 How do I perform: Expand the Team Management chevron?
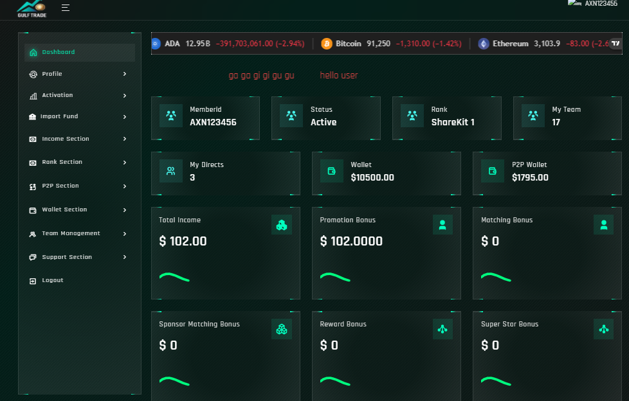point(124,233)
